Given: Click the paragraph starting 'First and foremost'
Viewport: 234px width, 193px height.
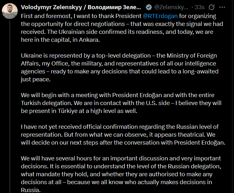Looking at the screenshot, I should tap(122, 28).
